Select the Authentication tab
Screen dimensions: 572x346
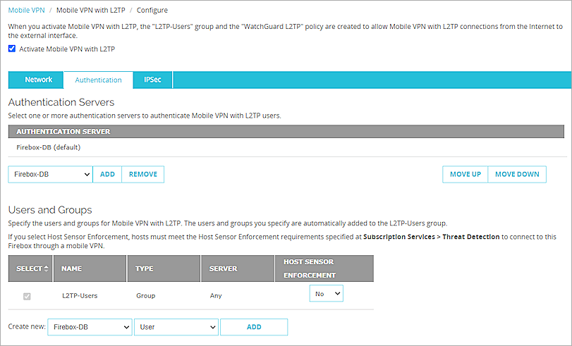click(x=98, y=80)
